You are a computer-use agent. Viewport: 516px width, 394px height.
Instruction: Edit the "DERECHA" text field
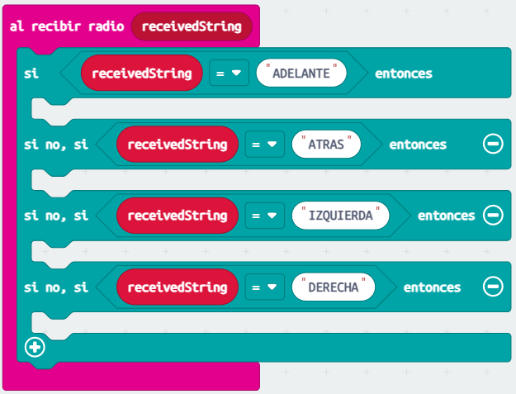point(334,287)
